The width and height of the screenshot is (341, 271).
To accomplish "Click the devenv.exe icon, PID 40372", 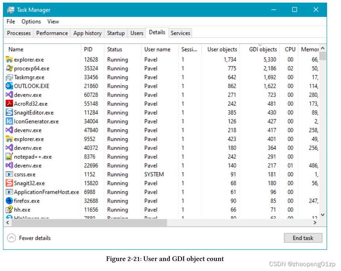I will point(9,148).
